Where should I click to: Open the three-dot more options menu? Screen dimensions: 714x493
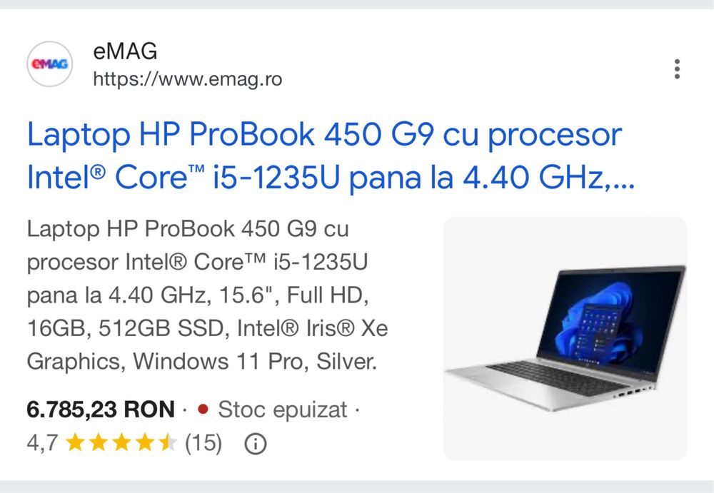pyautogui.click(x=677, y=68)
